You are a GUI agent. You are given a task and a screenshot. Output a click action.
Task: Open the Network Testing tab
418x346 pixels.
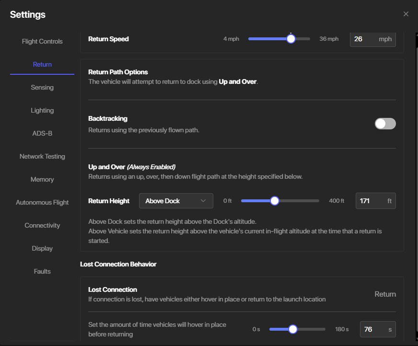42,157
